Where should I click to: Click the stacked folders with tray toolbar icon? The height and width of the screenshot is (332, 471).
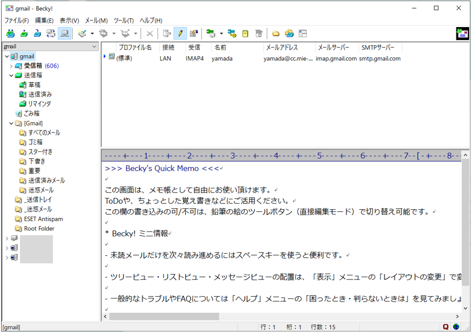pyautogui.click(x=290, y=34)
